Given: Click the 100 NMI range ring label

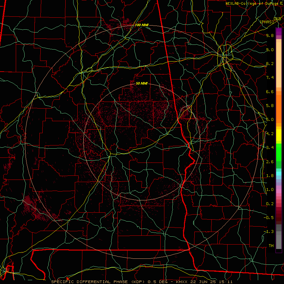Looking at the screenshot, I should tap(142, 25).
